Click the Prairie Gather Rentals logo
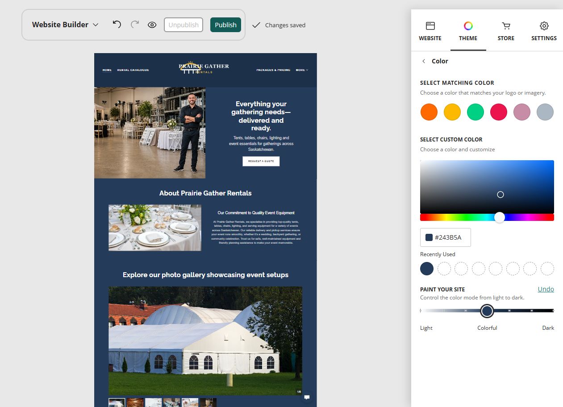 pos(204,68)
